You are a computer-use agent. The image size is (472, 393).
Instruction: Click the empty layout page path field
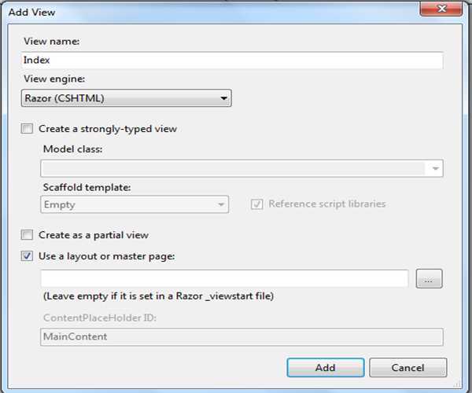click(224, 278)
